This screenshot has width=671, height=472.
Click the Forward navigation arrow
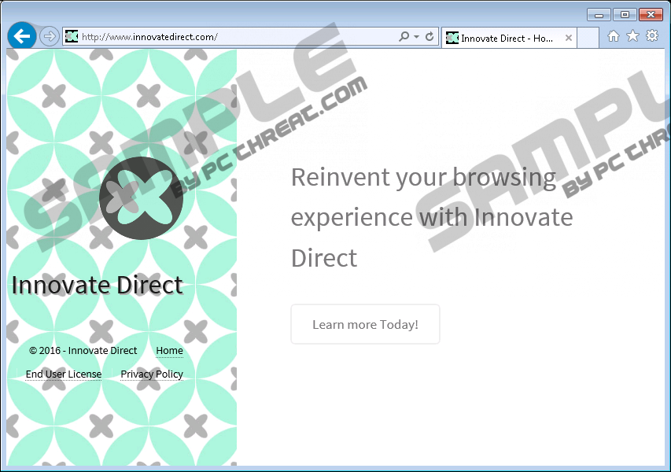(x=49, y=36)
